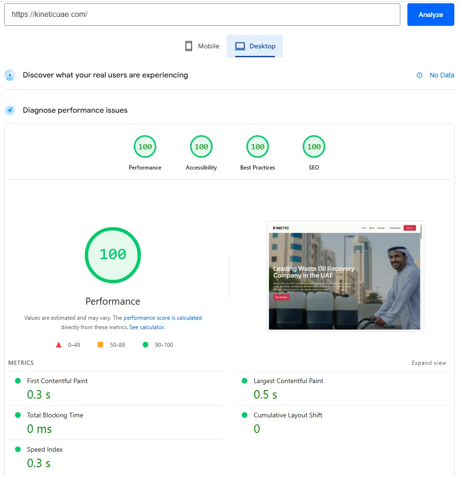Select the Desktop tab

pyautogui.click(x=255, y=46)
